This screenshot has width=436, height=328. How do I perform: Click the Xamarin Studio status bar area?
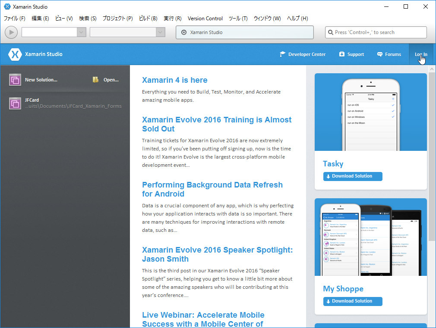245,32
